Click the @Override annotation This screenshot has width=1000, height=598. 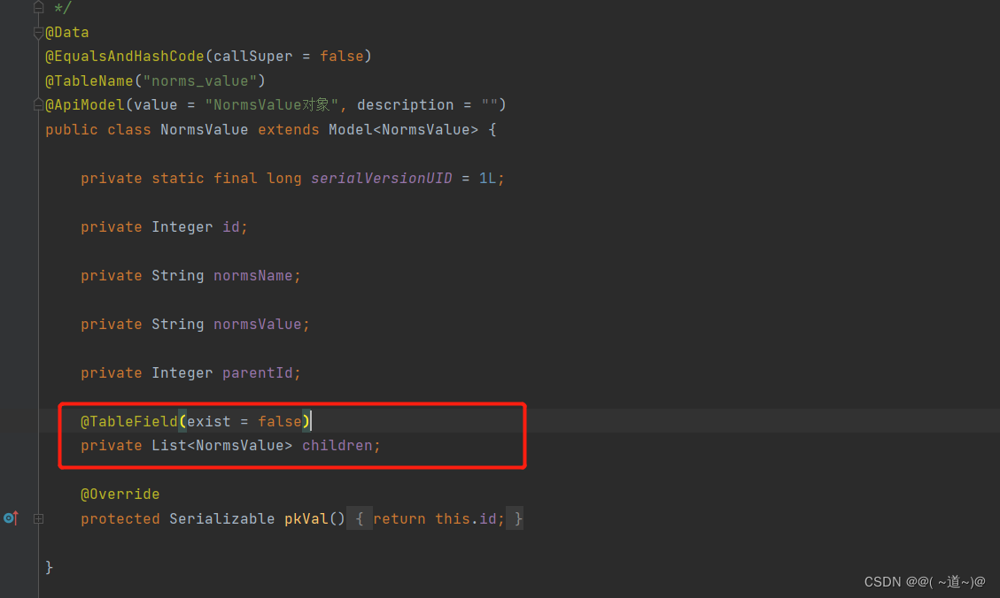tap(120, 494)
